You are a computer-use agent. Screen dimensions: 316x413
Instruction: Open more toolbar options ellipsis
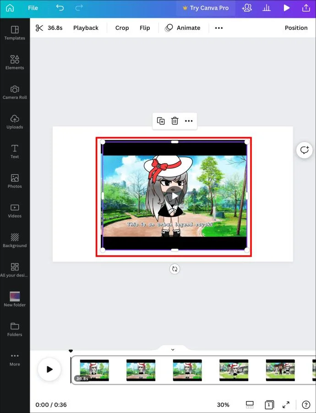click(x=218, y=28)
